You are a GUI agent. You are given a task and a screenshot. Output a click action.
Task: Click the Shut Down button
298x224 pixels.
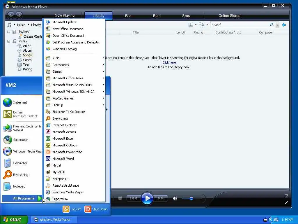[96, 209]
